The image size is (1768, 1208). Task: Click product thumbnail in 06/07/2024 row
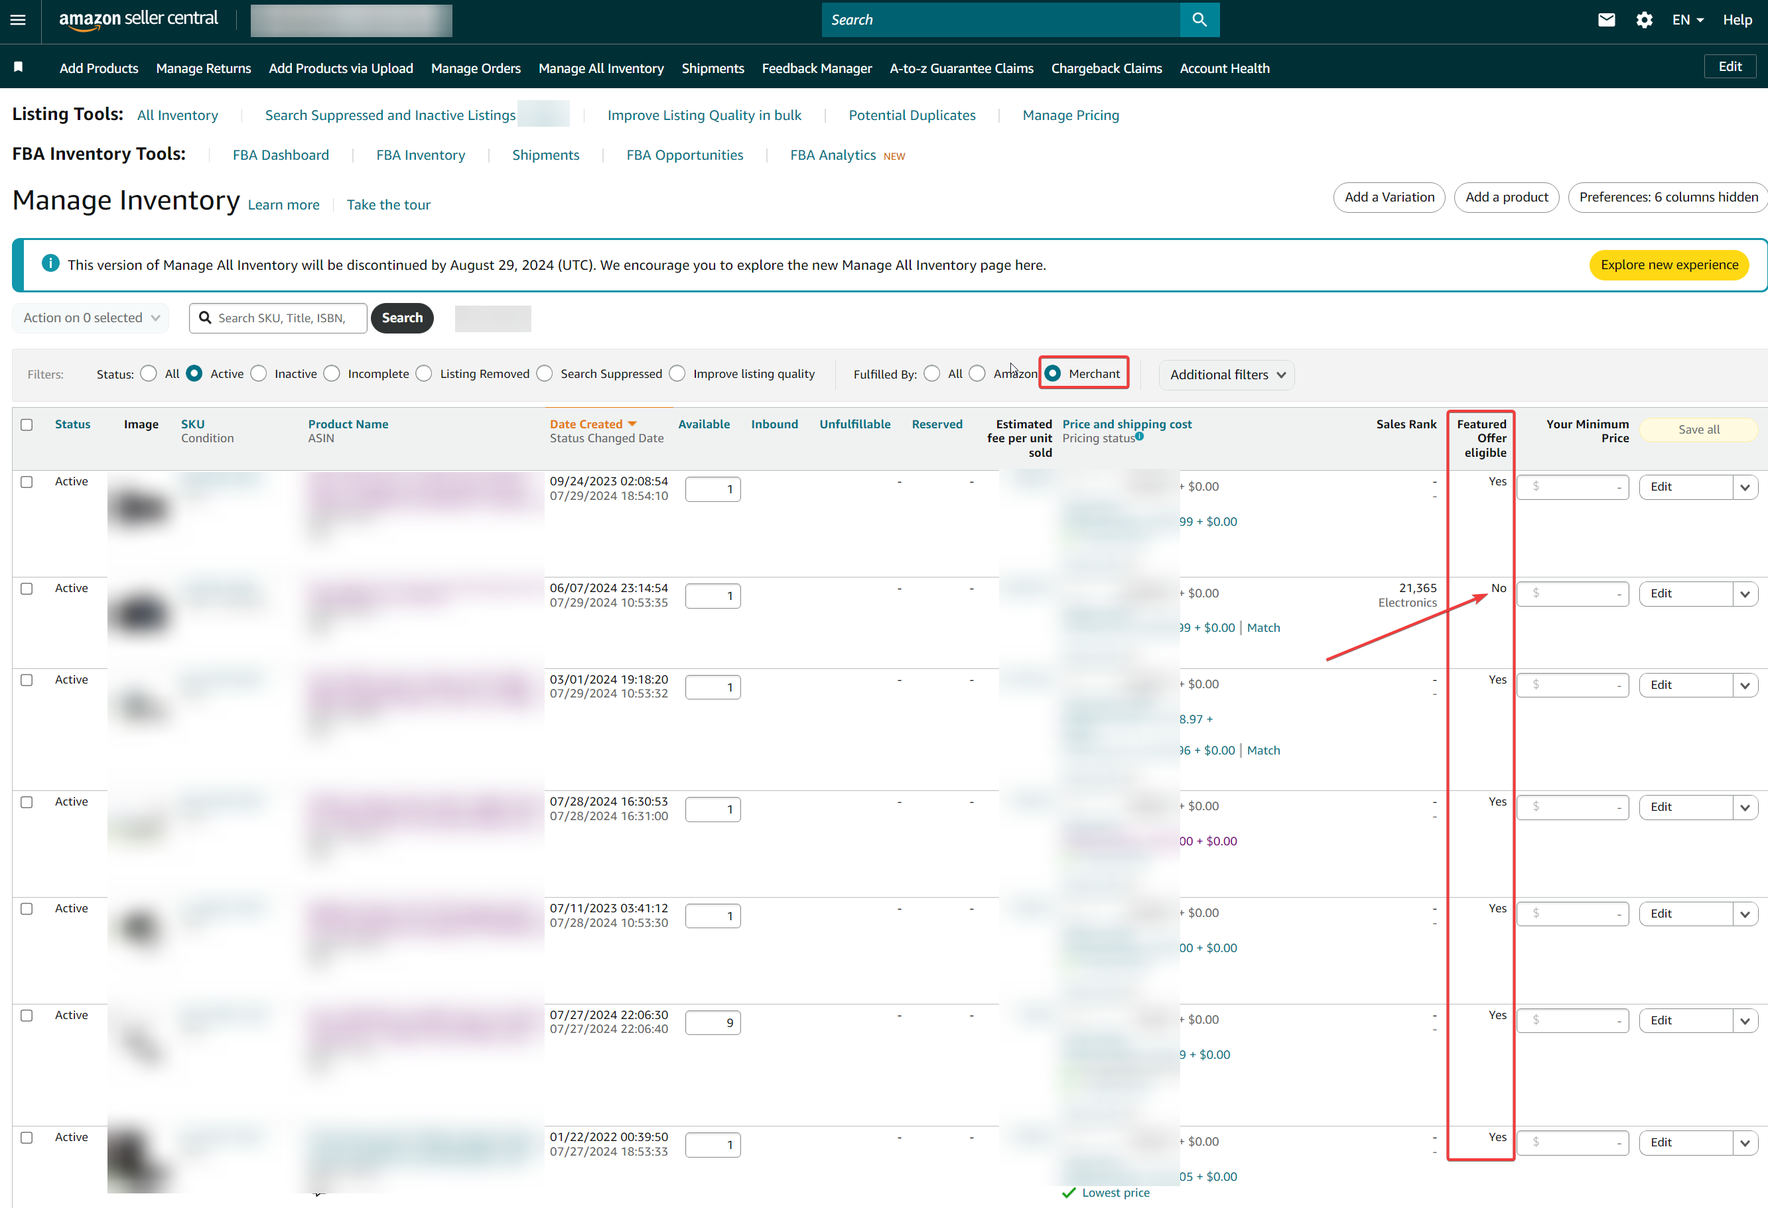(141, 612)
